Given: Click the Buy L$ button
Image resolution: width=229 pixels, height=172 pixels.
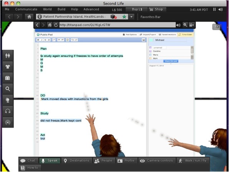Looking at the screenshot, I should (137, 9).
